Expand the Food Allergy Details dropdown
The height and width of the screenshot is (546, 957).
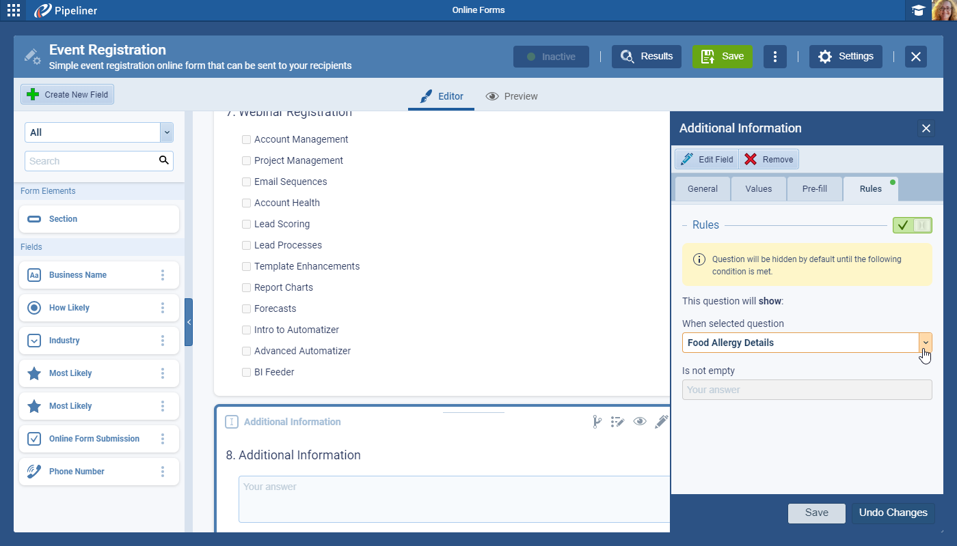(x=925, y=343)
